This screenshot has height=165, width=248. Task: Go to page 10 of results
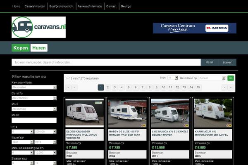click(x=164, y=87)
